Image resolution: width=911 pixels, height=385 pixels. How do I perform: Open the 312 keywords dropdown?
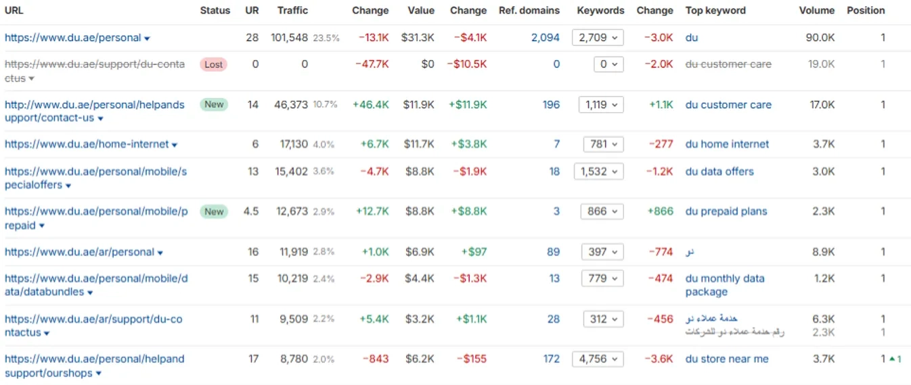[x=603, y=319]
